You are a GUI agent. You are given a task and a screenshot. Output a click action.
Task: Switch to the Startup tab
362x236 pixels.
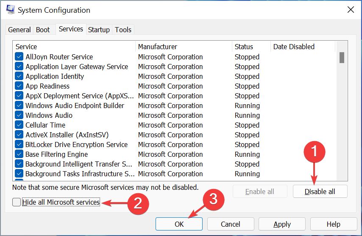99,30
